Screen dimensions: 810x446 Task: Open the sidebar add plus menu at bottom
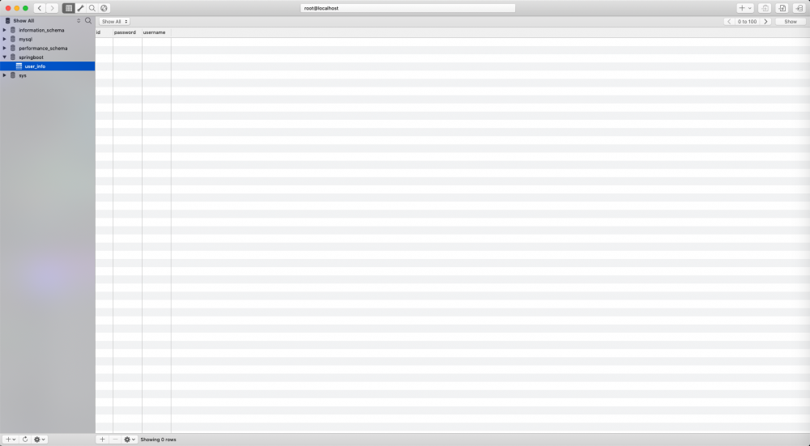11,440
